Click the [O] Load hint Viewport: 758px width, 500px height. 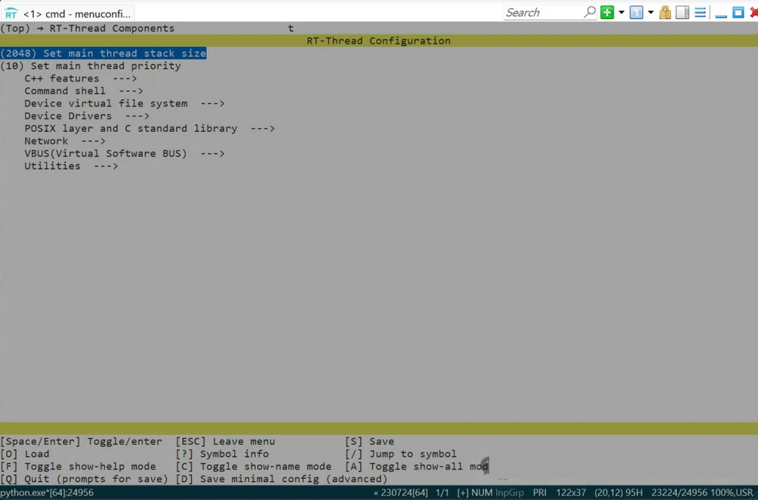pos(25,454)
